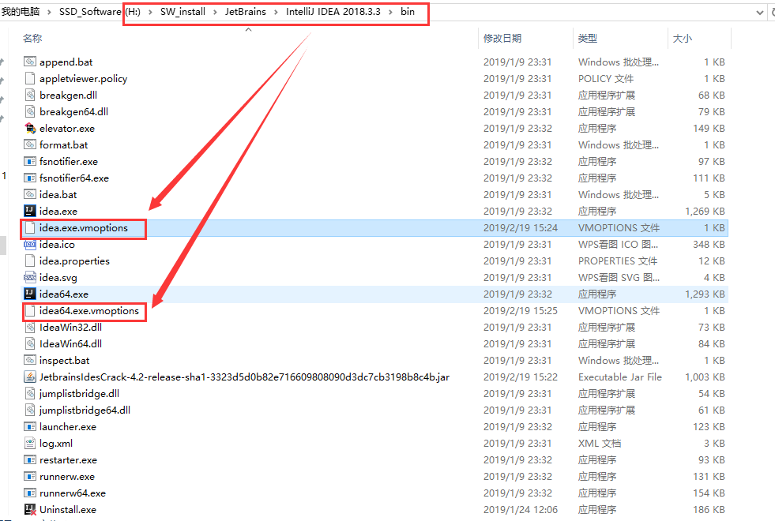Sort files by 类型 column header

pos(588,38)
